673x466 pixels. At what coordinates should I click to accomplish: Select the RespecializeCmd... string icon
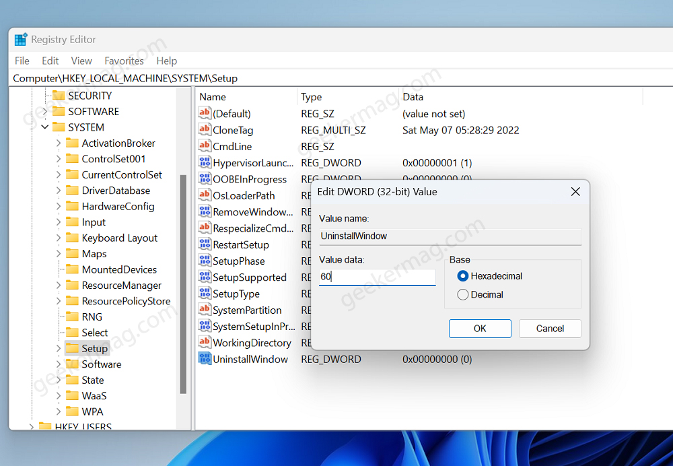(205, 228)
